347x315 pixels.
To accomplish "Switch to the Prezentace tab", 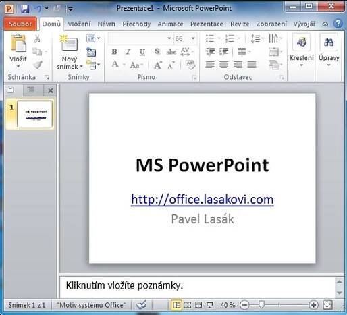I will (x=207, y=24).
